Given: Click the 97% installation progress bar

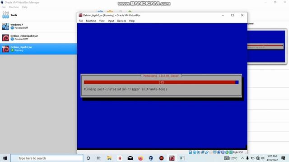Looking at the screenshot, I should pos(161,82).
